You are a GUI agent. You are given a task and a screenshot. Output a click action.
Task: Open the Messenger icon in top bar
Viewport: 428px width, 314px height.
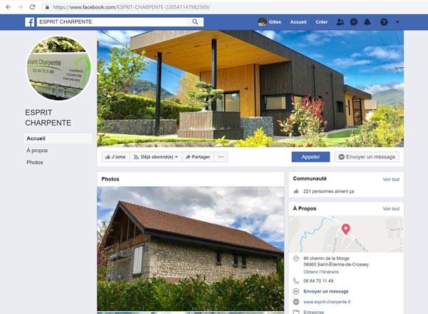[354, 22]
